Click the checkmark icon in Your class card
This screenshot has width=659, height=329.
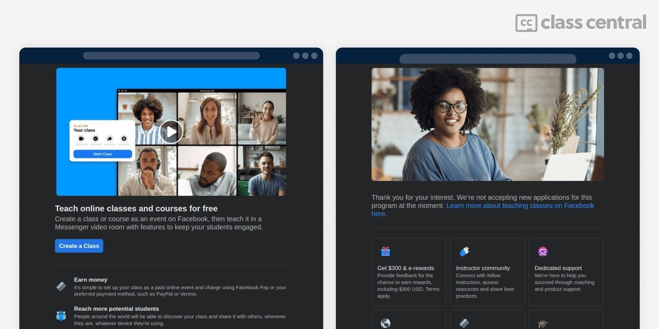point(96,139)
